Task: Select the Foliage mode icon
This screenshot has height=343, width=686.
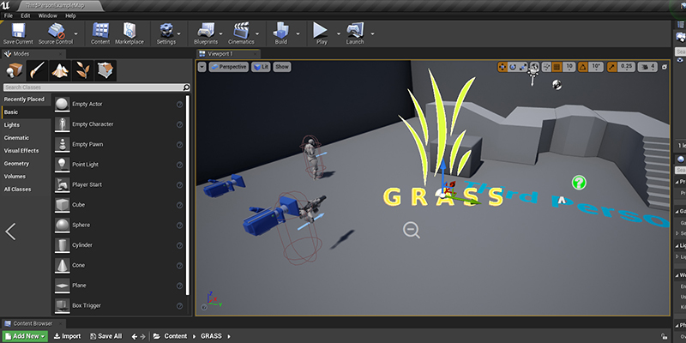Action: tap(82, 70)
